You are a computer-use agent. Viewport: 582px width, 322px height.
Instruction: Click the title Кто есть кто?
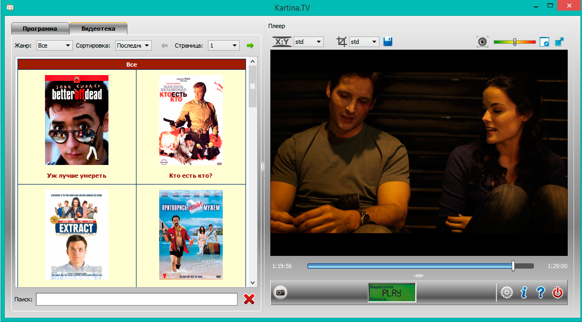tap(191, 176)
